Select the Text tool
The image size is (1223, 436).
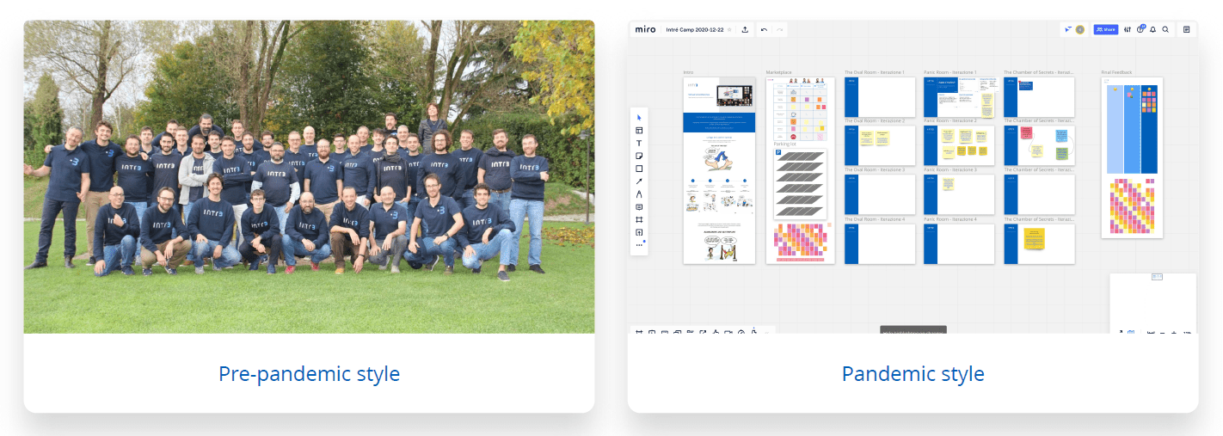[639, 143]
